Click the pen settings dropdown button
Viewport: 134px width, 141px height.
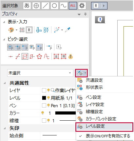pos(82,73)
